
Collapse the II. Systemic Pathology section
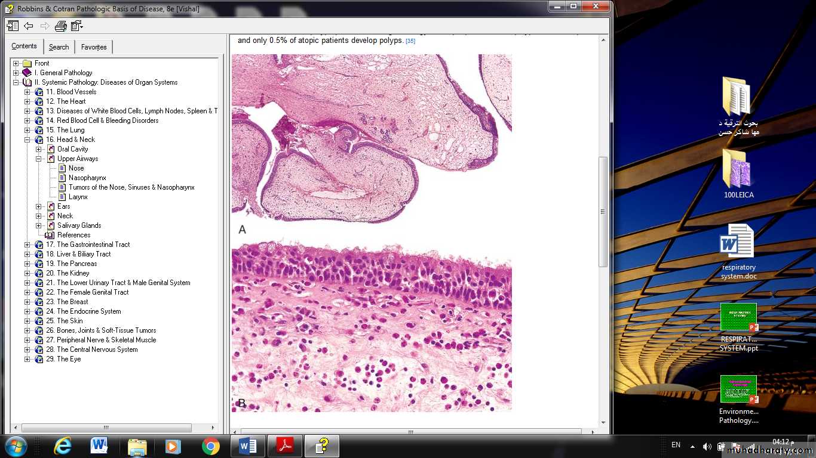(x=16, y=82)
